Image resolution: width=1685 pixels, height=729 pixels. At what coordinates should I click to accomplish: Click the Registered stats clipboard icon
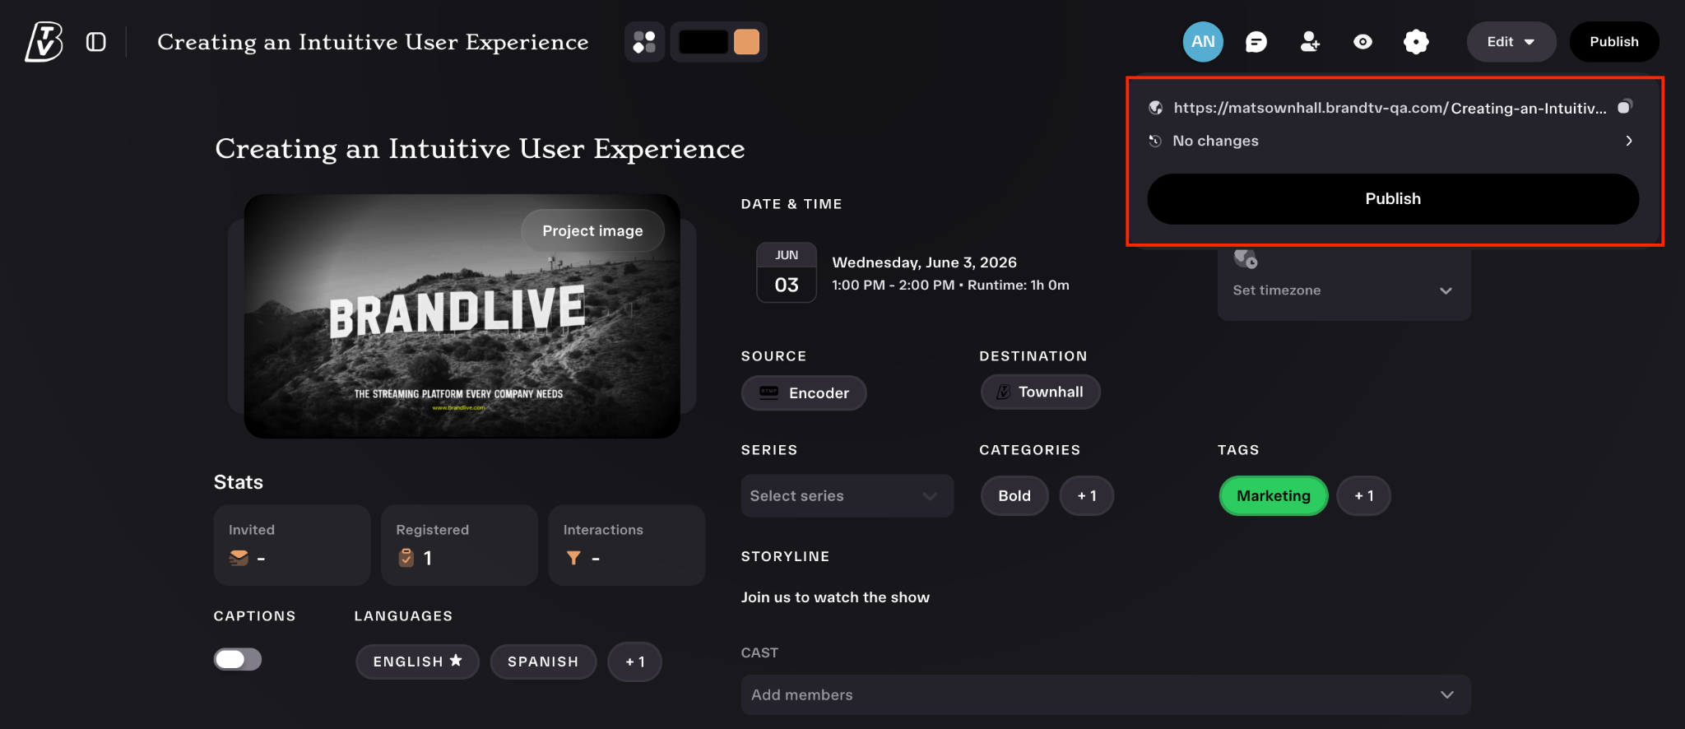406,558
